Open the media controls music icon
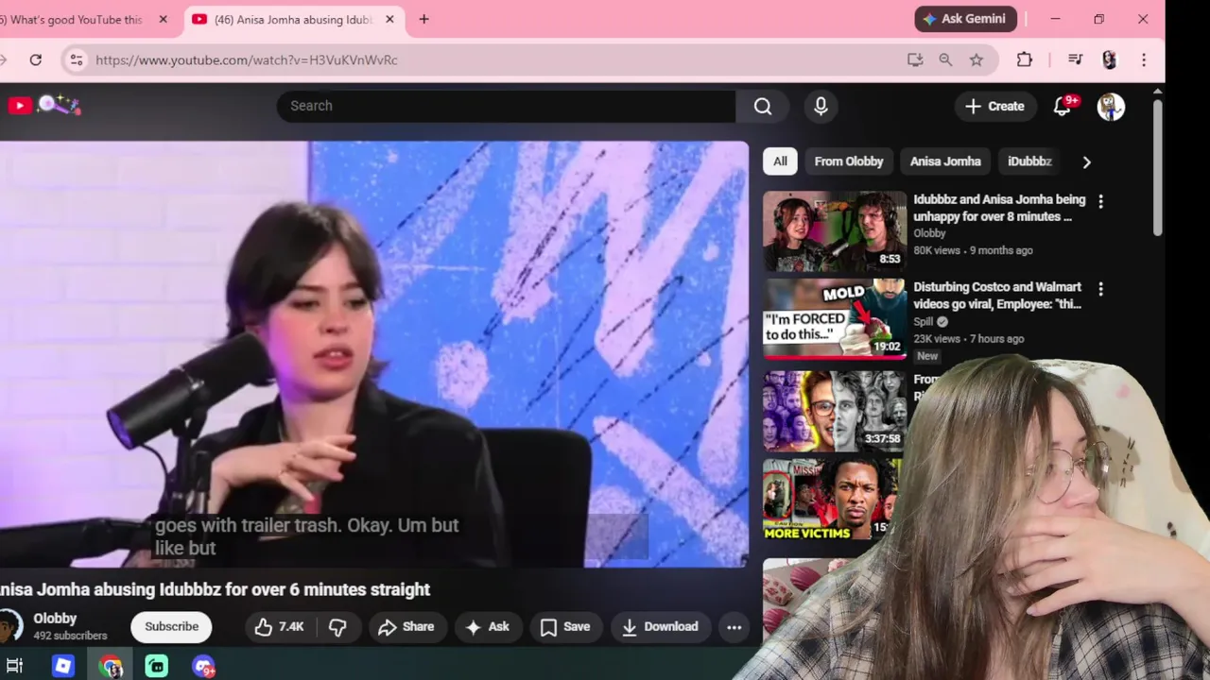 (x=1075, y=59)
